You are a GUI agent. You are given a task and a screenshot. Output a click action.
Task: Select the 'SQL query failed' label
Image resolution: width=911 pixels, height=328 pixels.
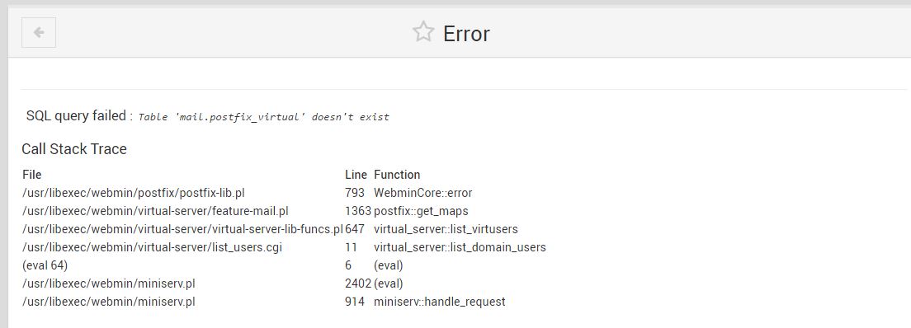76,115
